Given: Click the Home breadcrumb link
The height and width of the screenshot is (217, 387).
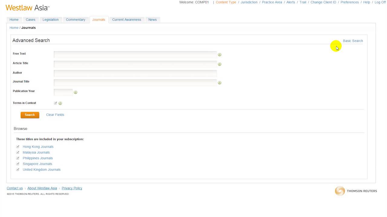Looking at the screenshot, I should pyautogui.click(x=14, y=28).
